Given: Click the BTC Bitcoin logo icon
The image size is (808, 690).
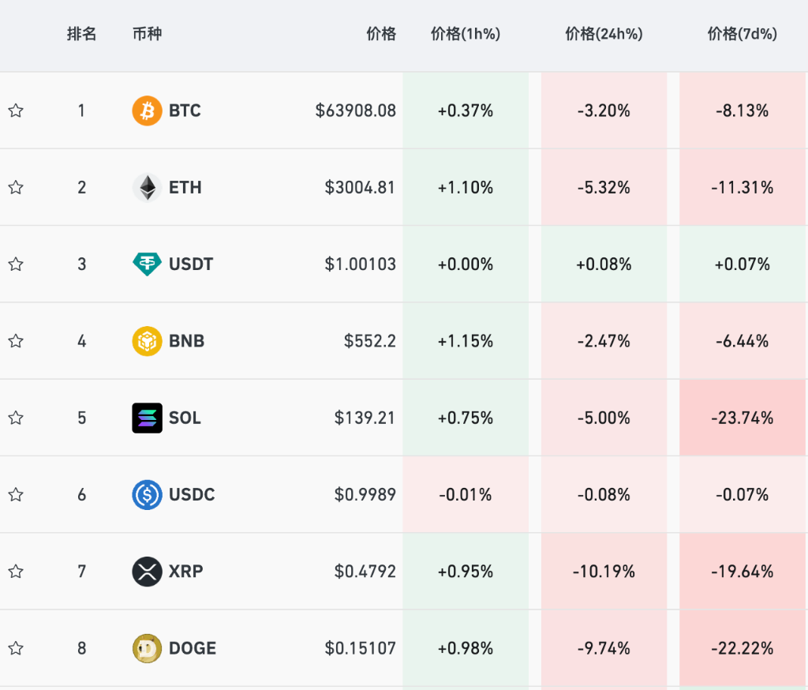Looking at the screenshot, I should 146,111.
